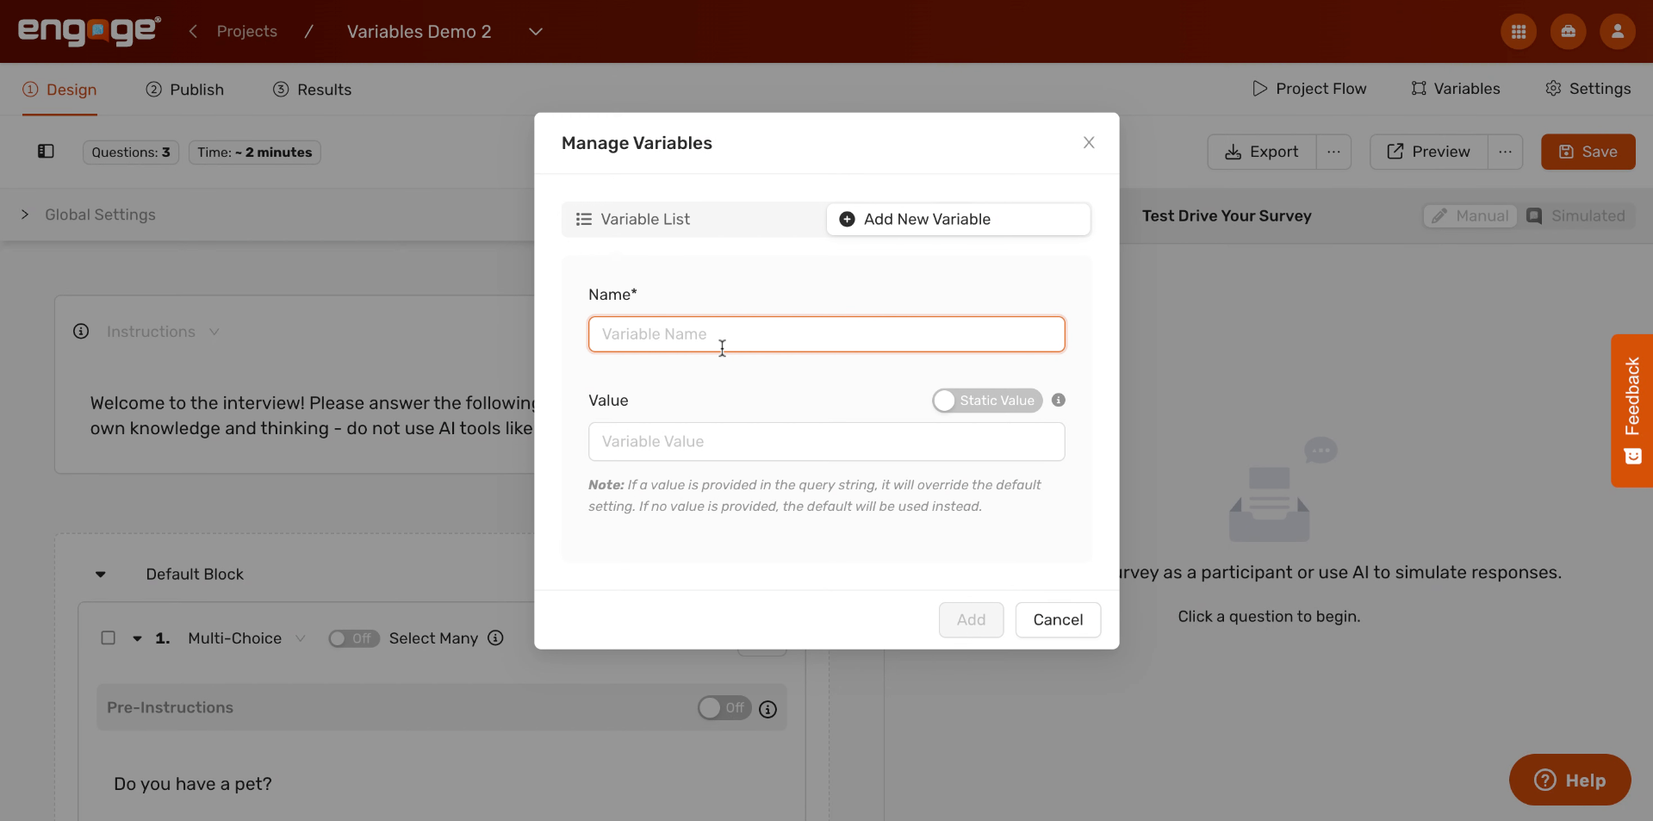Collapse the Default Block
Image resolution: width=1653 pixels, height=821 pixels.
(101, 575)
